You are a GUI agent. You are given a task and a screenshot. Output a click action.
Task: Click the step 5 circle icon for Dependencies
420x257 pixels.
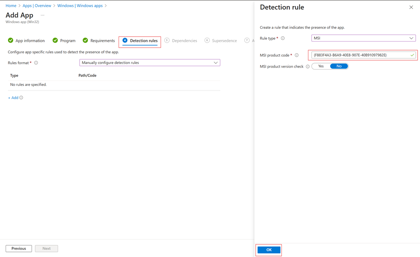click(167, 40)
